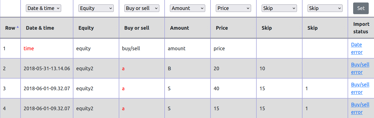Image resolution: width=374 pixels, height=118 pixels.
Task: Open the Date error link in row 1
Action: [x=356, y=48]
